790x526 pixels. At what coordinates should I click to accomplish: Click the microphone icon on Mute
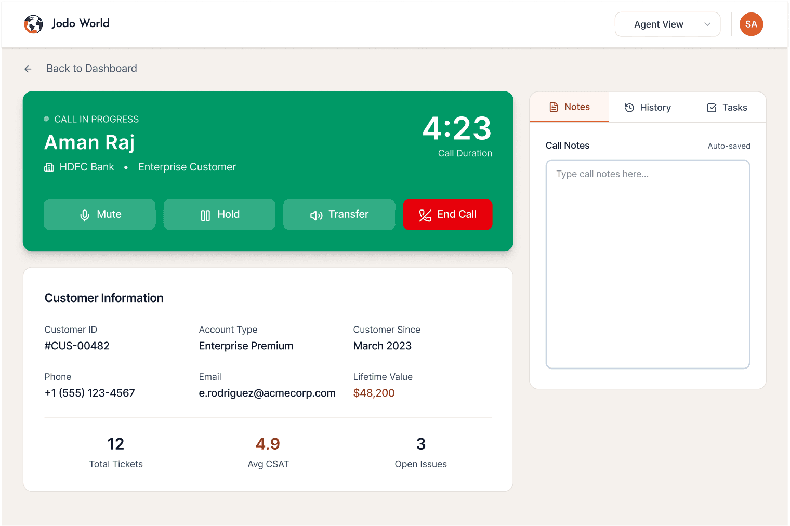pyautogui.click(x=85, y=215)
